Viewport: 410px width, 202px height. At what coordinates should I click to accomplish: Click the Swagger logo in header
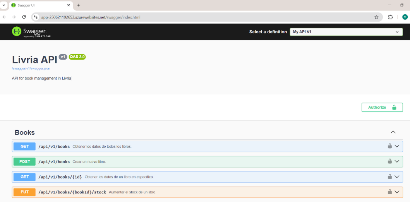[31, 32]
